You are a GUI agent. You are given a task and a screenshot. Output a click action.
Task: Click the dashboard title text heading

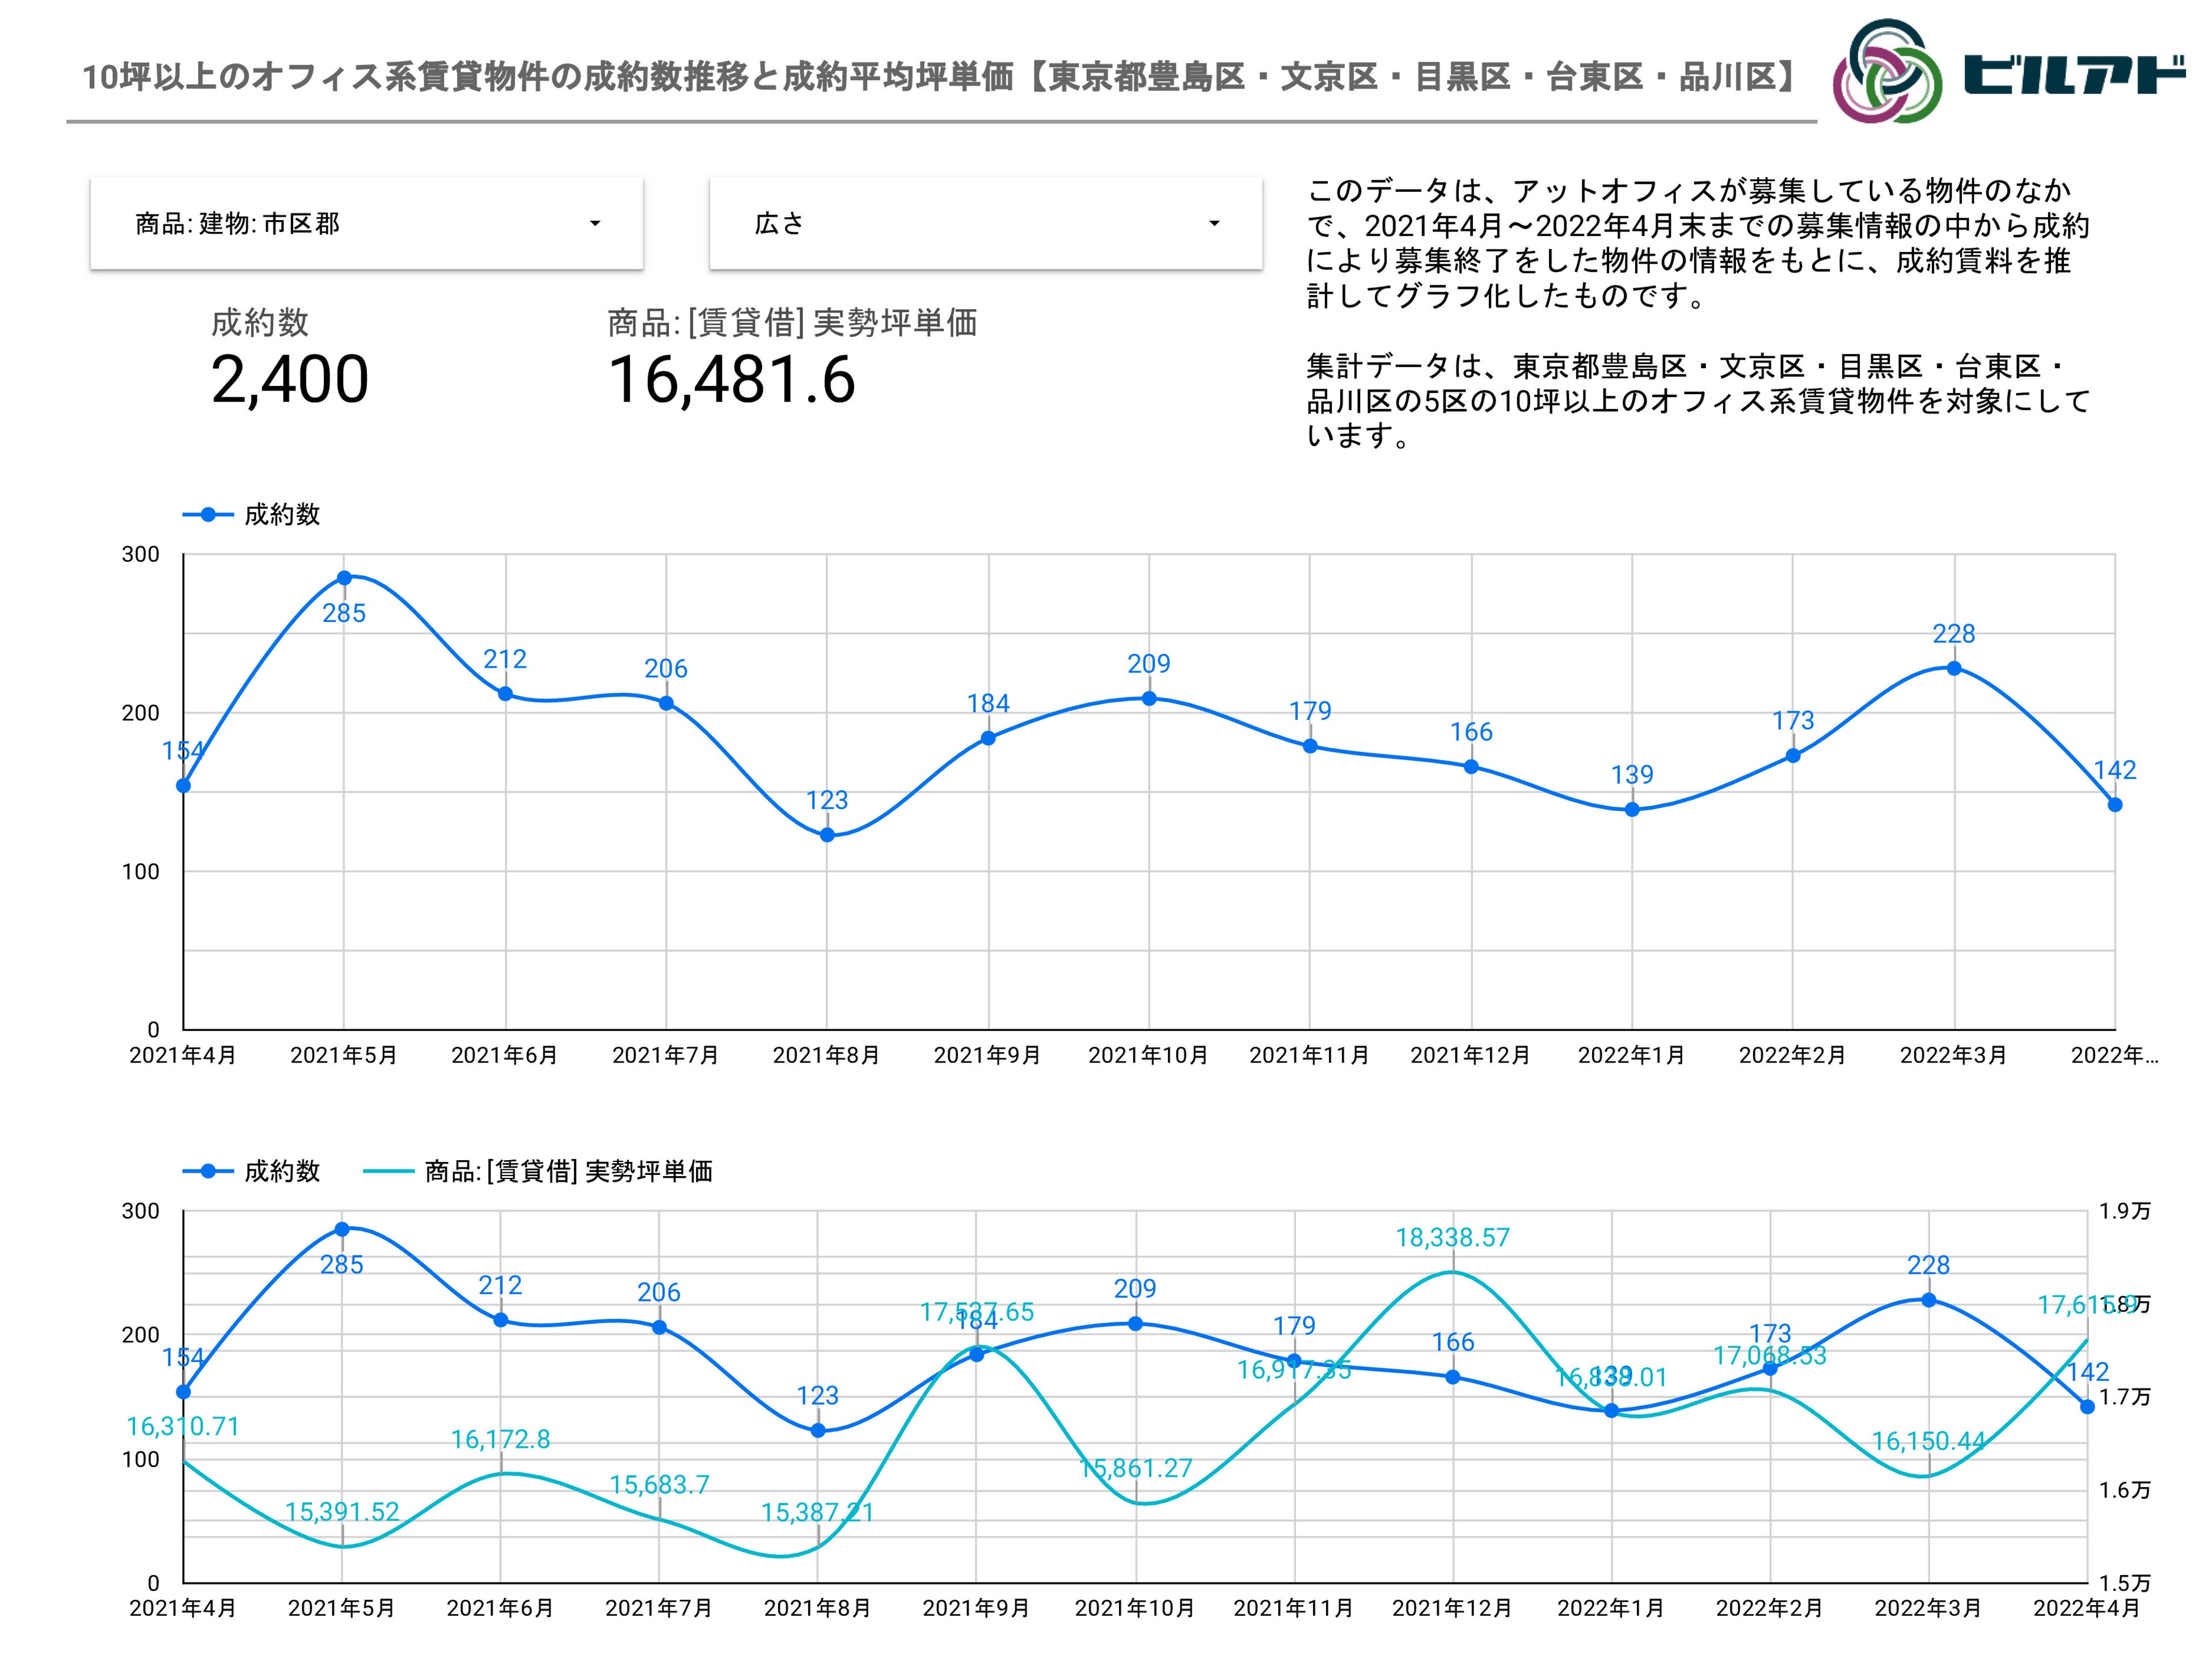pyautogui.click(x=940, y=77)
